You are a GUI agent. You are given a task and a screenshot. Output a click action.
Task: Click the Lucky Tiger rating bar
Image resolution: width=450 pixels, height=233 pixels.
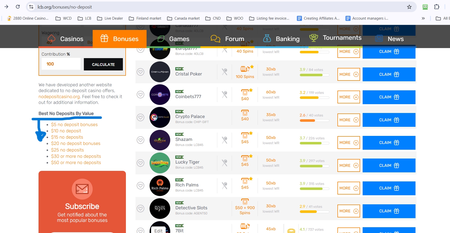tap(314, 166)
